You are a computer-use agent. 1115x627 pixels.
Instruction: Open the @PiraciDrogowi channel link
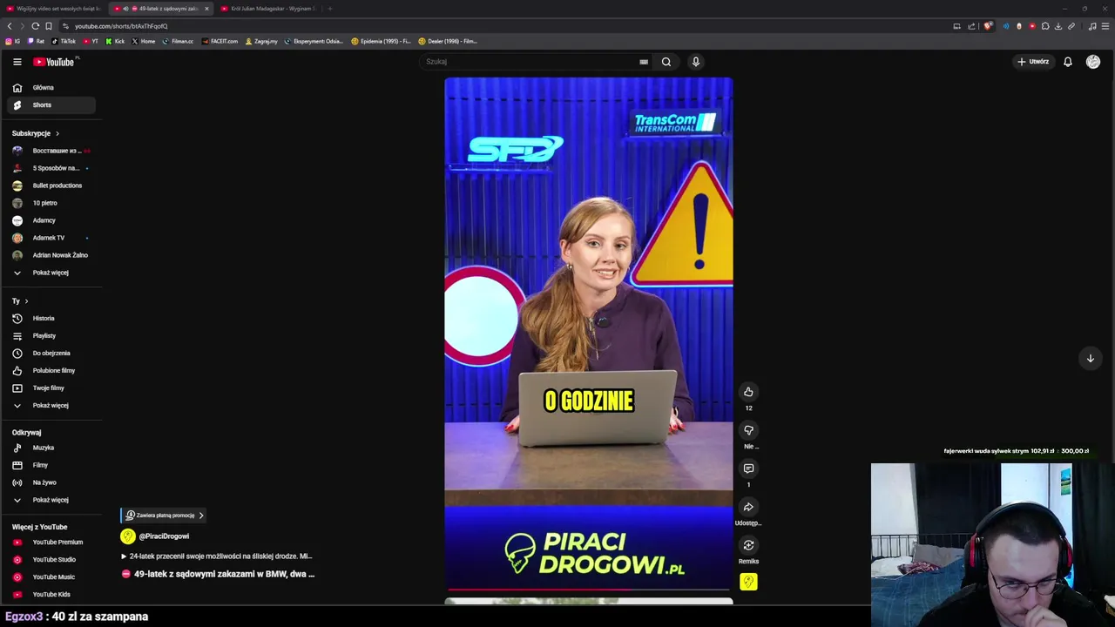(x=164, y=536)
